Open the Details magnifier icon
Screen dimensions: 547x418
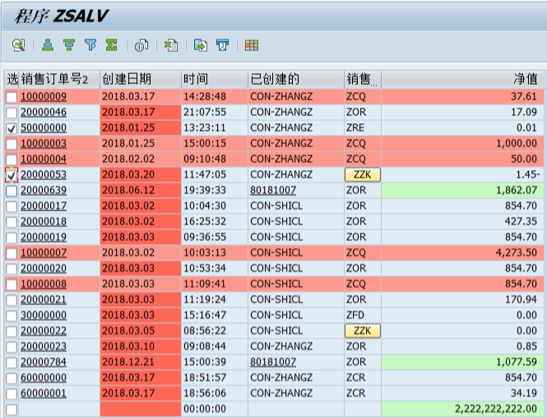coord(18,45)
